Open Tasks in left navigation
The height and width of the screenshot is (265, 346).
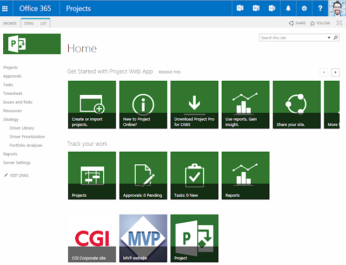(x=8, y=85)
